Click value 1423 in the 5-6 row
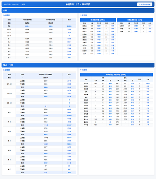The height and width of the screenshot is (179, 156). (51, 55)
